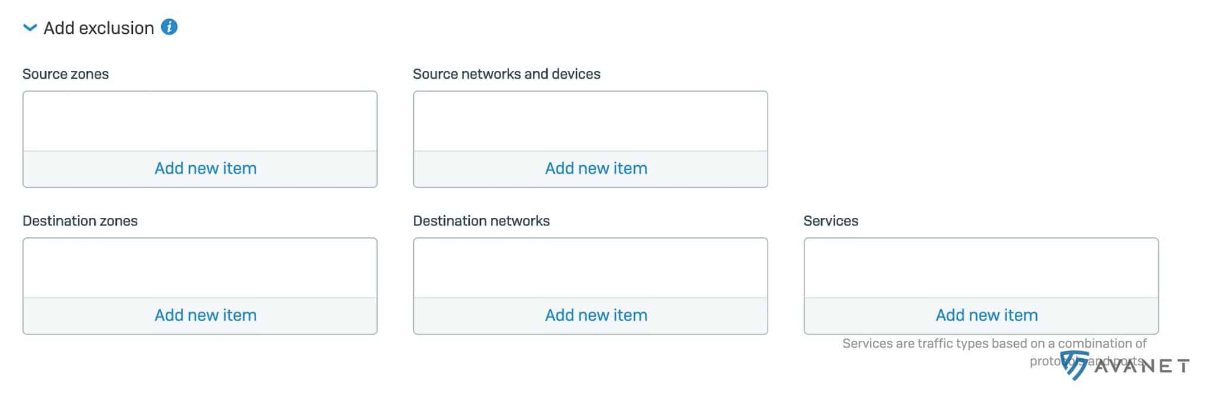Click the 'Source networks and devices' label
Viewport: 1214px width, 396px height.
(506, 74)
